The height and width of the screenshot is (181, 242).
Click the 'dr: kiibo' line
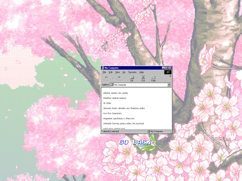[x=107, y=103]
